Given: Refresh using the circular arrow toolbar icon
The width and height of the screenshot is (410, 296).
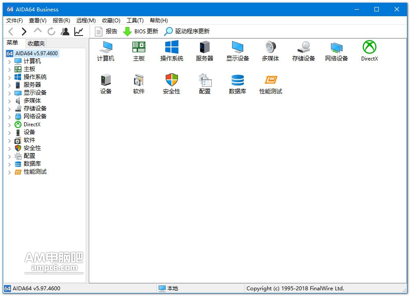Looking at the screenshot, I should pos(51,32).
